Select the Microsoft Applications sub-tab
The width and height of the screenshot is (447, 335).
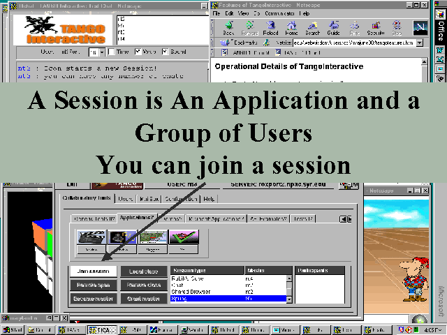217,218
